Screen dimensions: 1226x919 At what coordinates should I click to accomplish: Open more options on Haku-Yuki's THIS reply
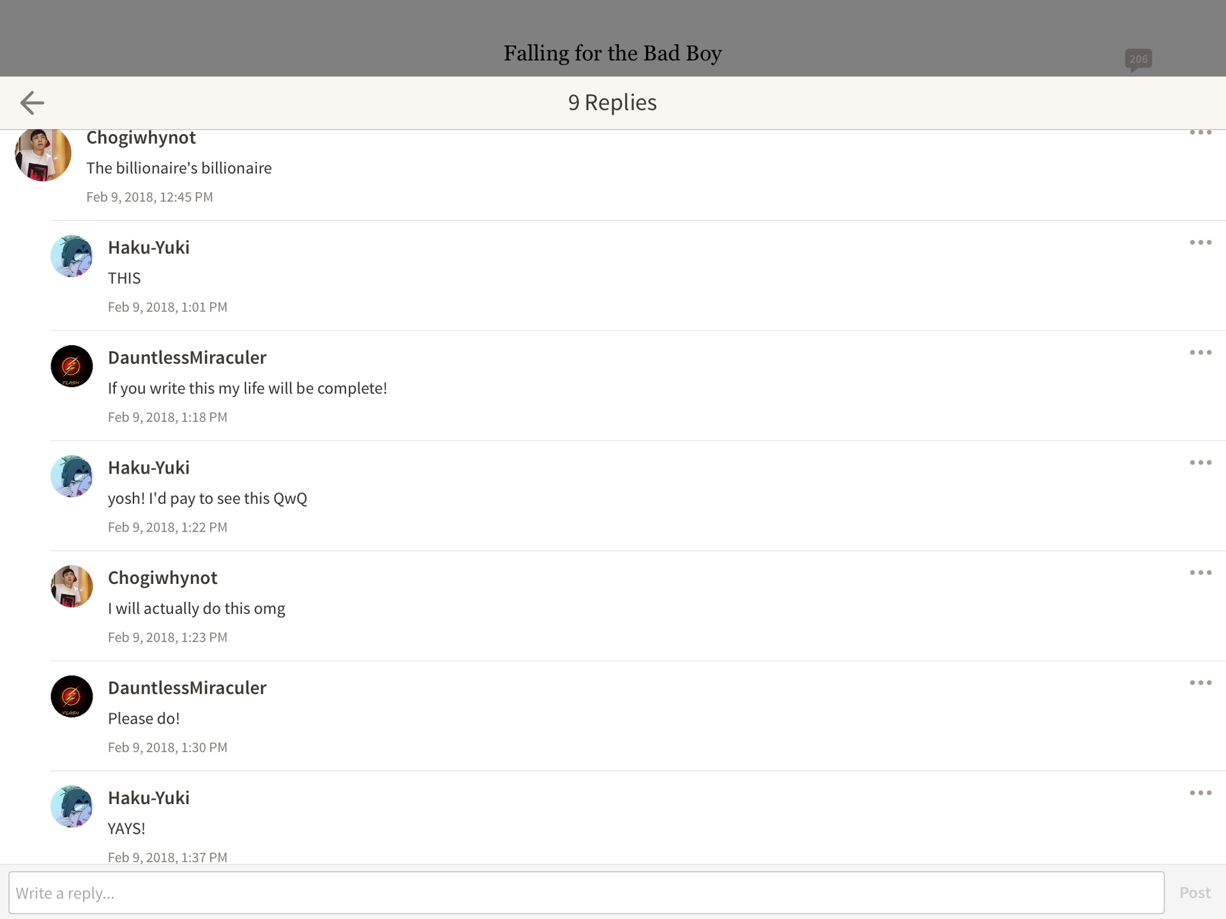(x=1200, y=243)
